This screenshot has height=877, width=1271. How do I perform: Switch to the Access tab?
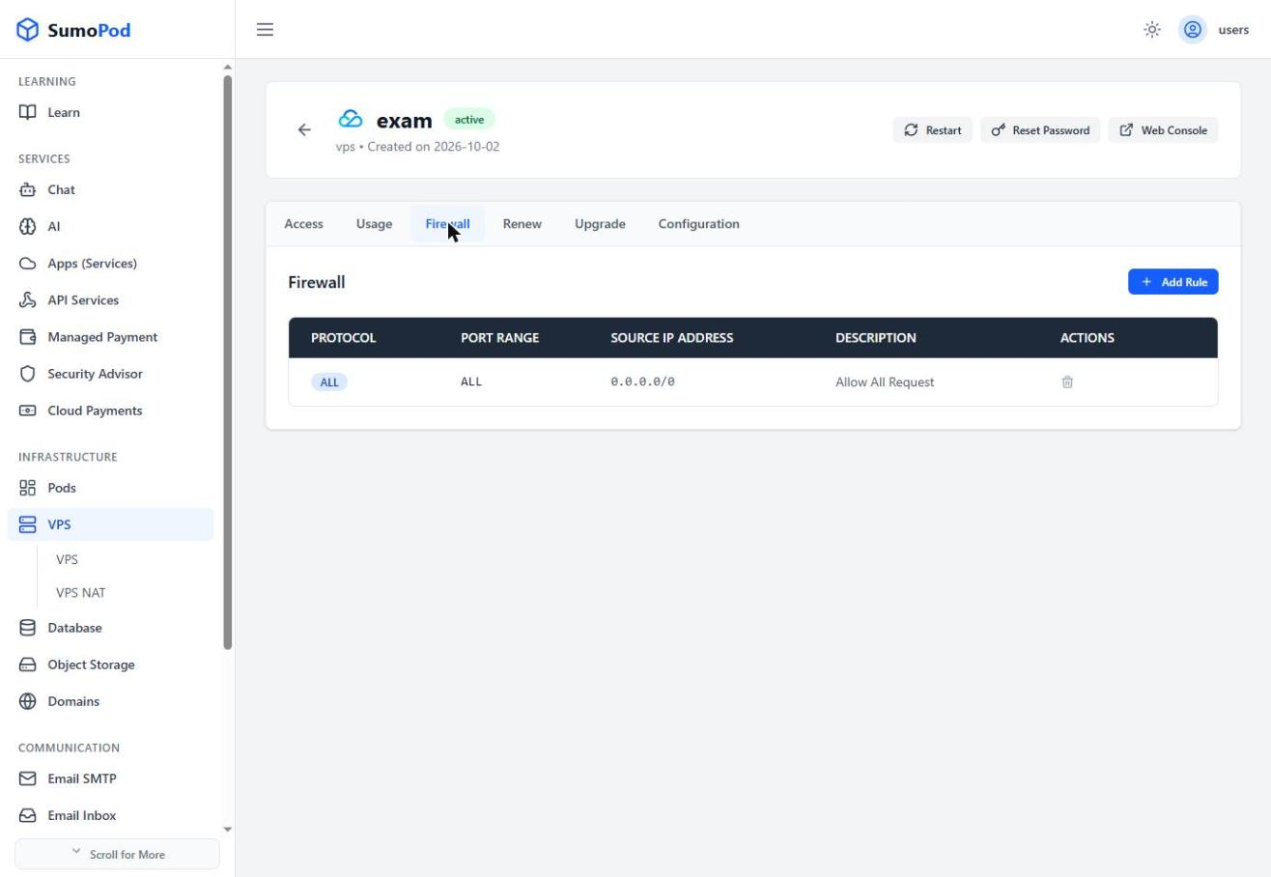(x=303, y=224)
